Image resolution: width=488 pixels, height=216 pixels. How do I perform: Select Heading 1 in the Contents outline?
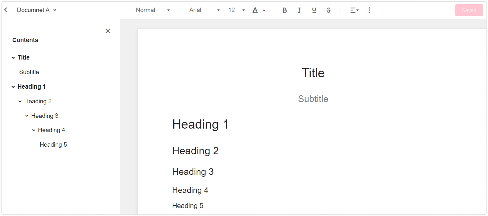pos(32,87)
